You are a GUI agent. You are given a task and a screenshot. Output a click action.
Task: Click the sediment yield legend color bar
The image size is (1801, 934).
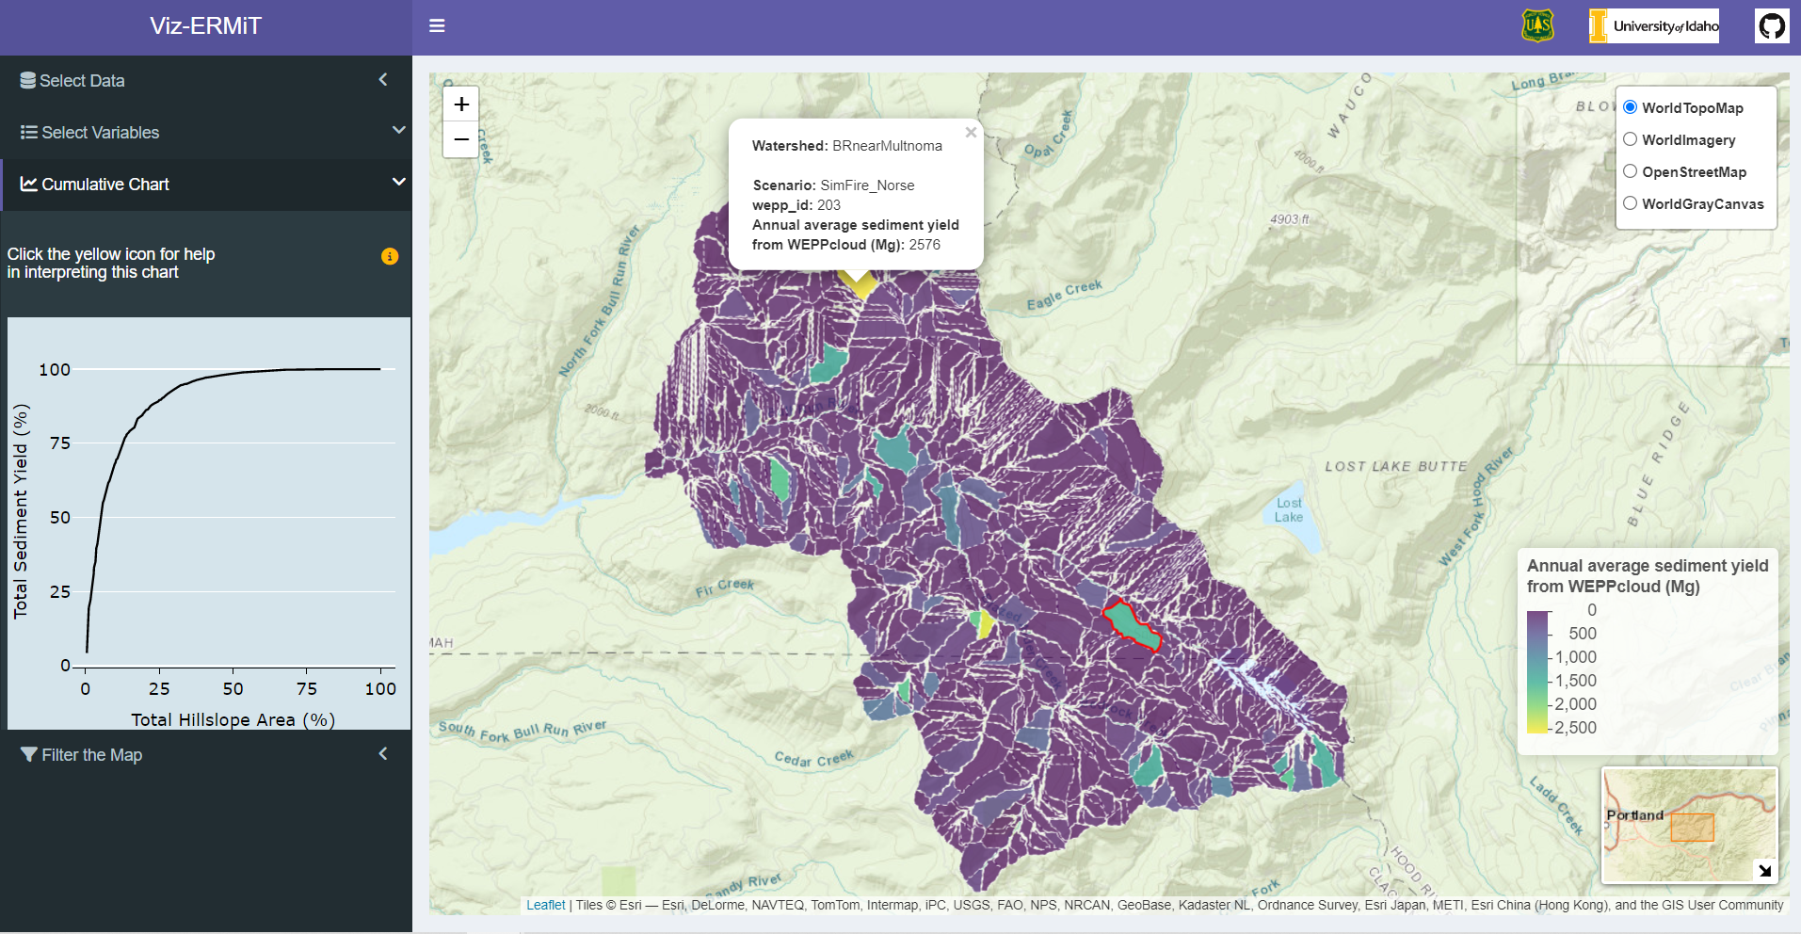point(1537,671)
